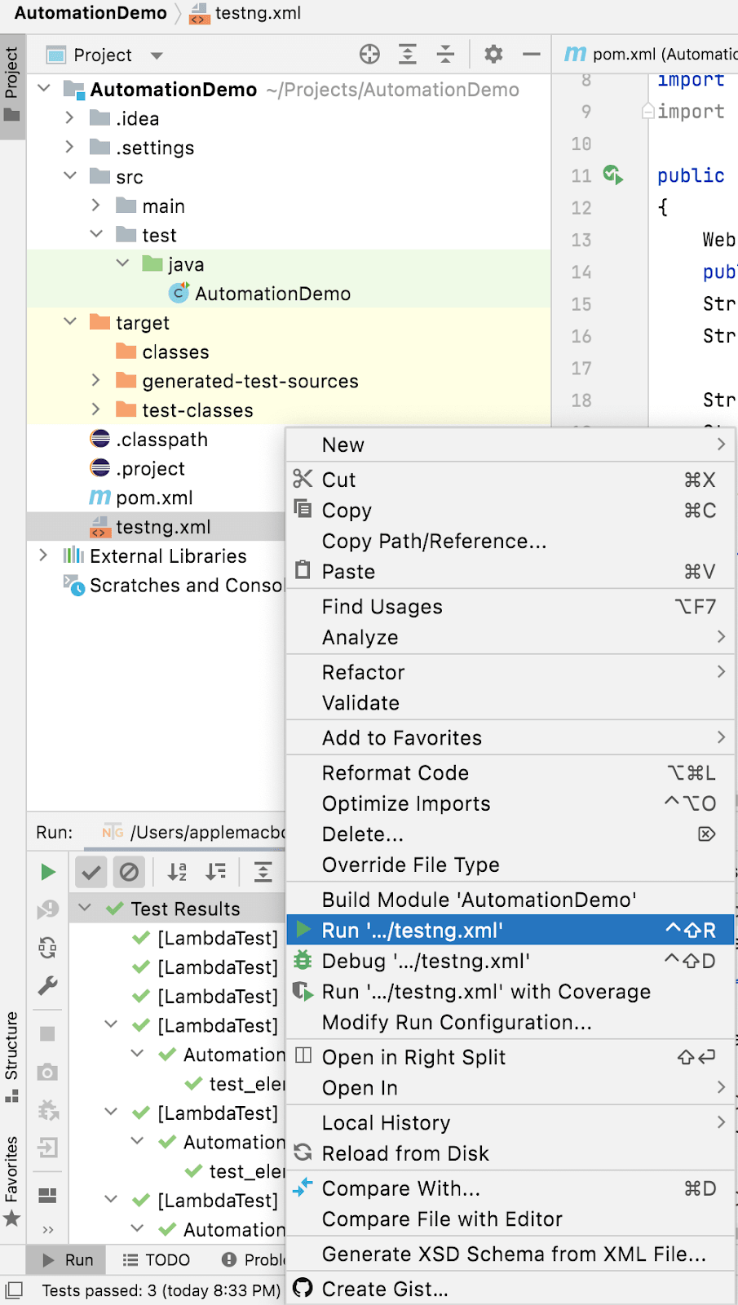Collapse the Test Results node
This screenshot has width=738, height=1305.
[85, 908]
